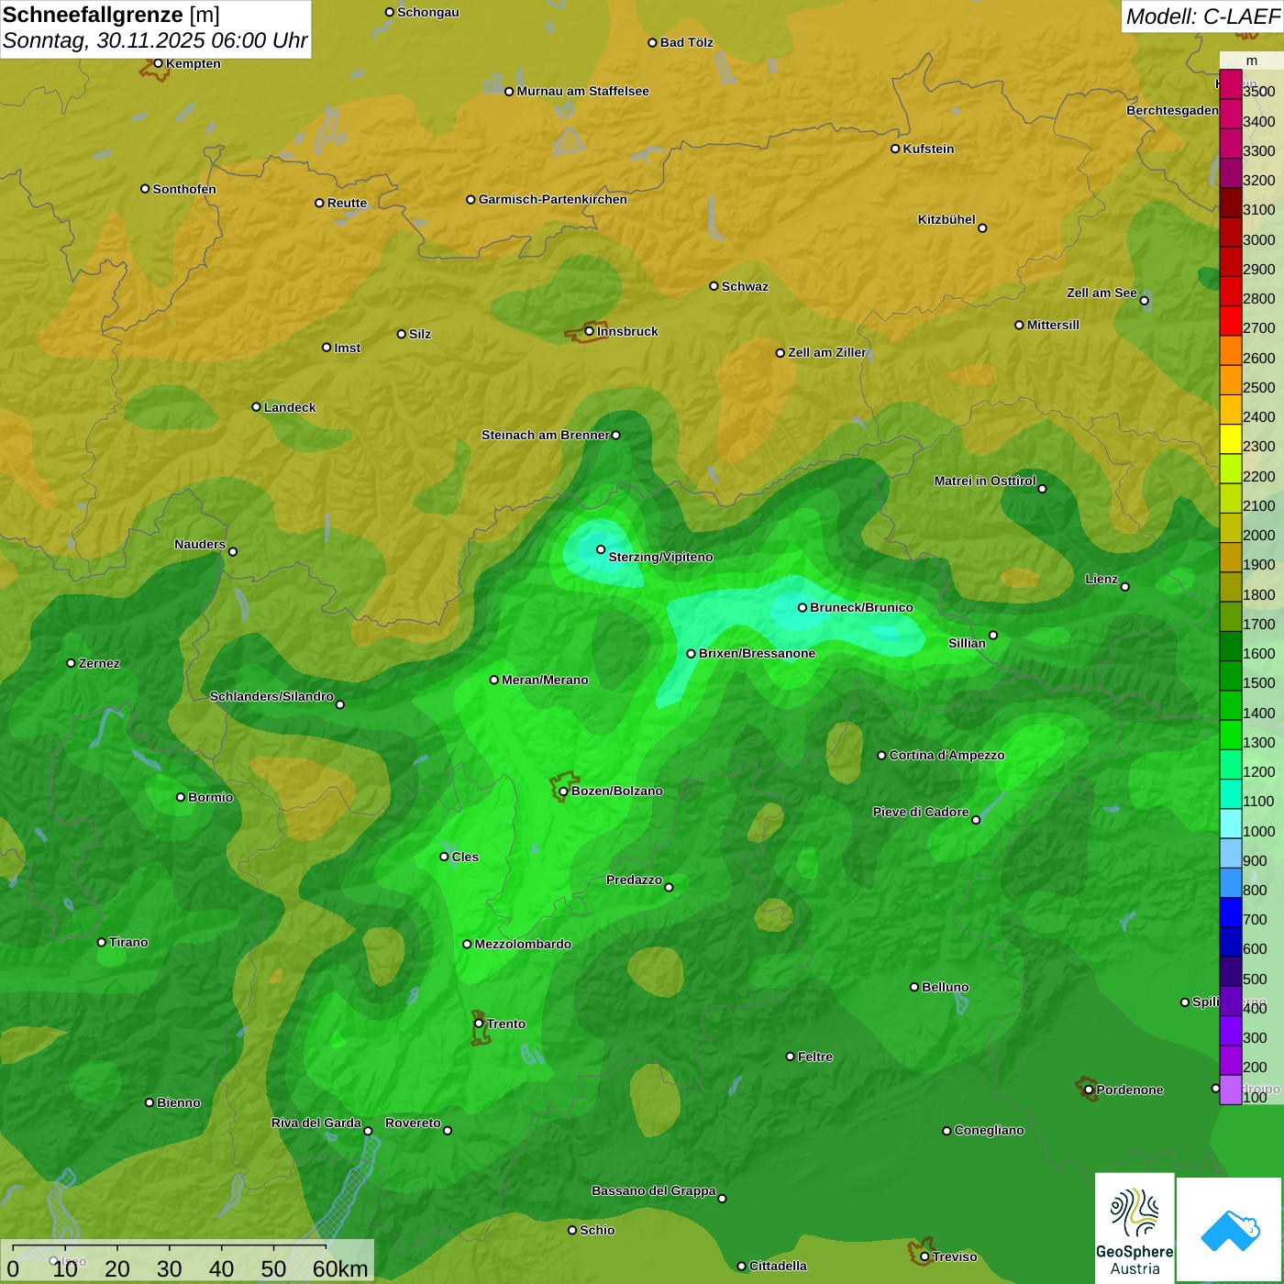The image size is (1284, 1284).
Task: Click the Matrei in Osttirol label
Action: click(985, 481)
